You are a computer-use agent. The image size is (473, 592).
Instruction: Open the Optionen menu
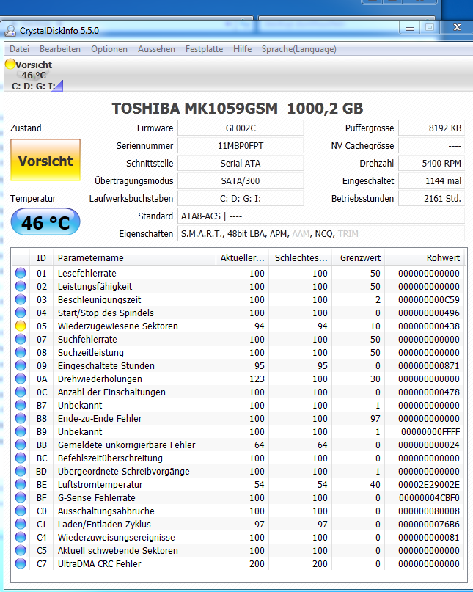point(109,49)
